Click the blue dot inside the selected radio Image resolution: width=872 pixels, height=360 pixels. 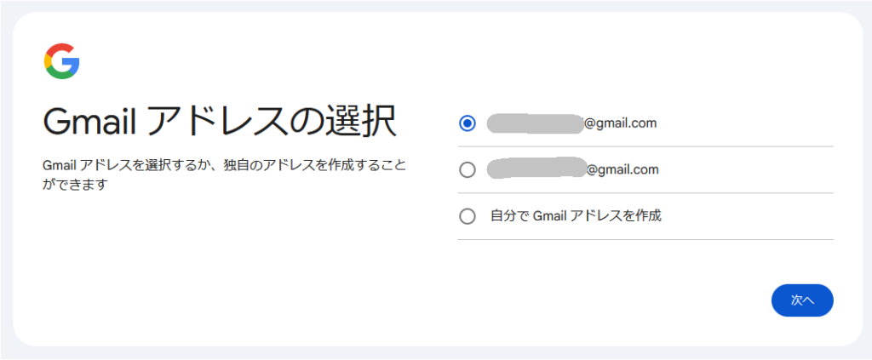pos(468,123)
